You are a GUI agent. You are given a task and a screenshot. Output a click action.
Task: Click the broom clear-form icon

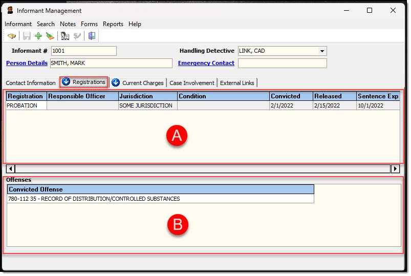pos(50,36)
